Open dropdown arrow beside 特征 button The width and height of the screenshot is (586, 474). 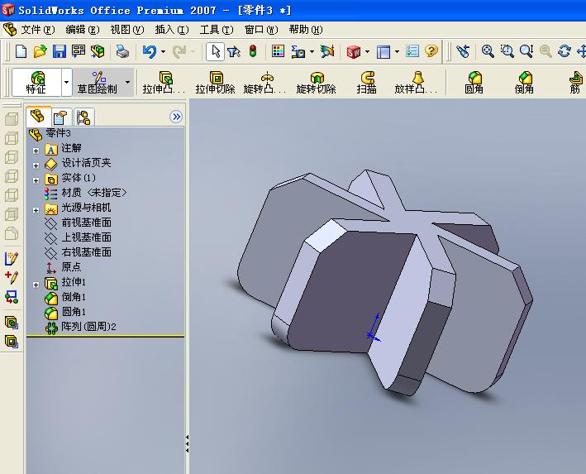coord(66,82)
